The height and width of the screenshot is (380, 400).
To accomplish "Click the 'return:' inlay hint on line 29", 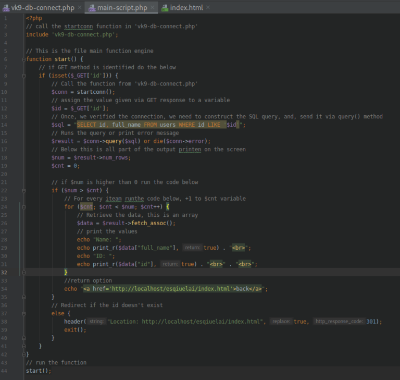I will coord(192,248).
